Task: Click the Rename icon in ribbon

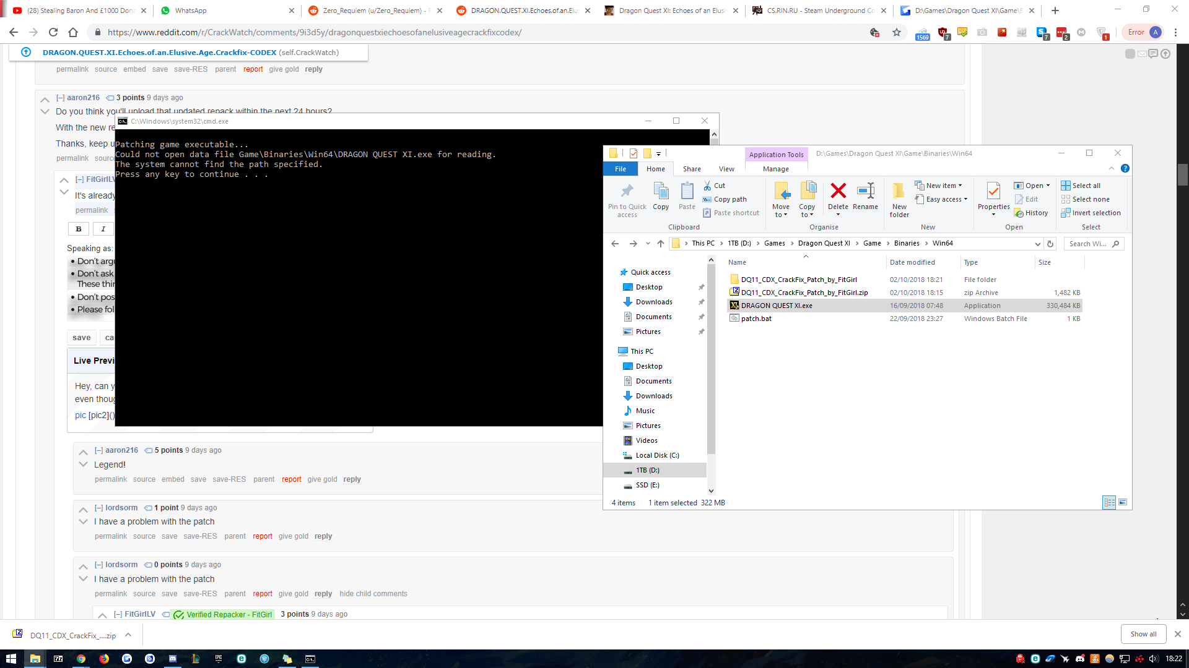Action: click(865, 191)
